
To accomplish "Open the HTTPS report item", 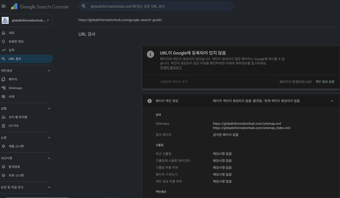I will [x=26, y=126].
